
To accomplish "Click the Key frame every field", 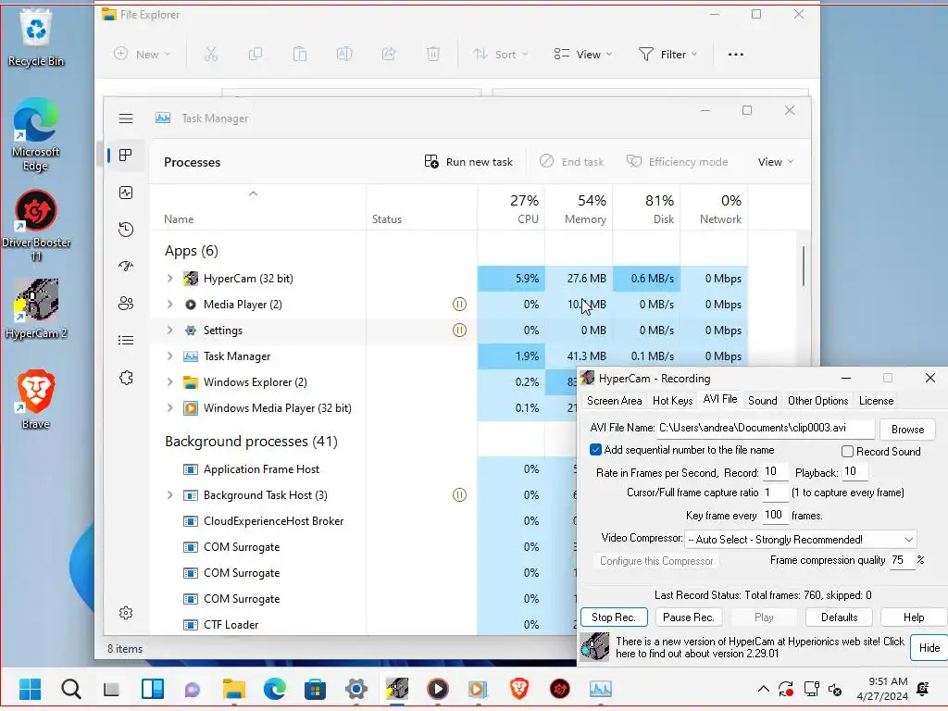I will [x=774, y=515].
